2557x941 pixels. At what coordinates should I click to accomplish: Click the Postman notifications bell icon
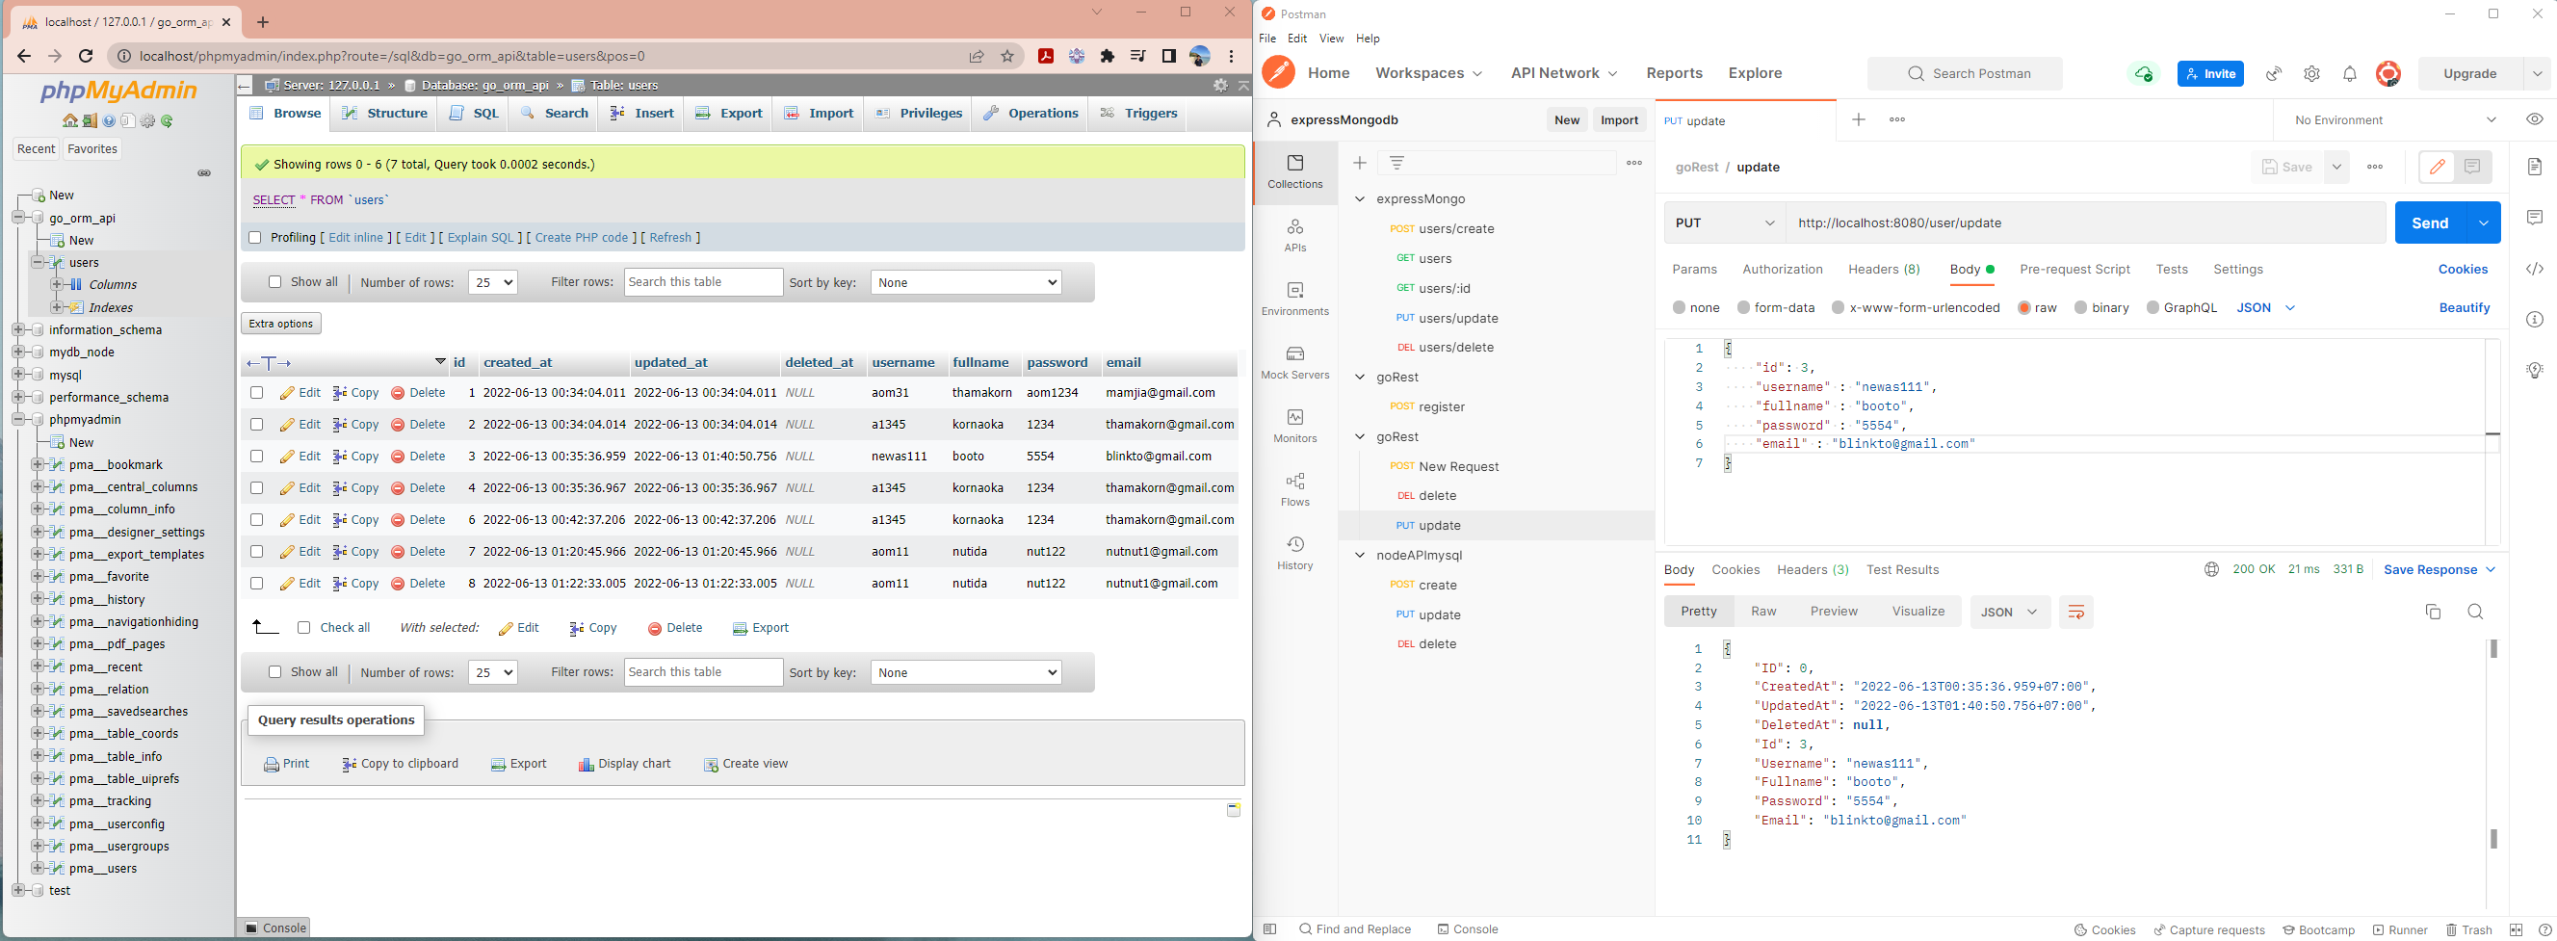click(2350, 73)
